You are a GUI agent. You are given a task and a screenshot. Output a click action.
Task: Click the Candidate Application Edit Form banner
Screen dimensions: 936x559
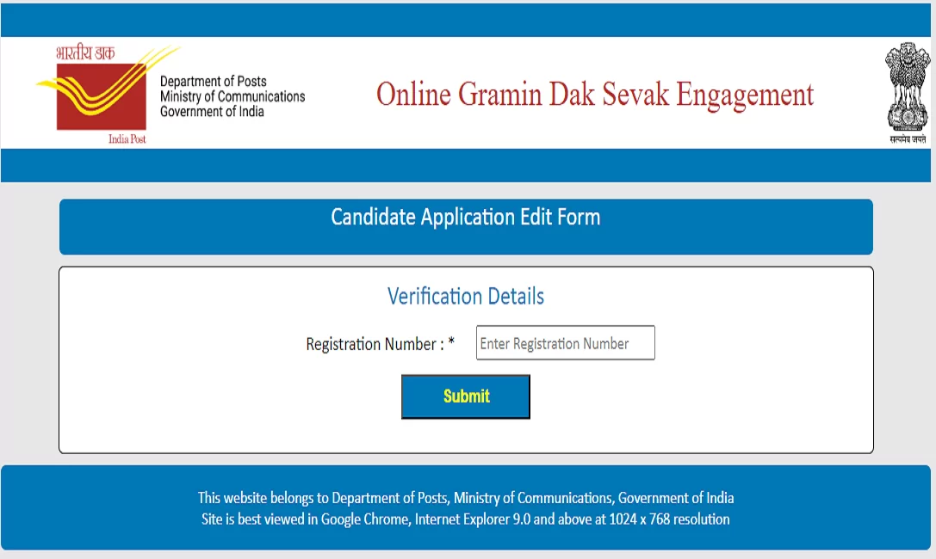coord(466,226)
